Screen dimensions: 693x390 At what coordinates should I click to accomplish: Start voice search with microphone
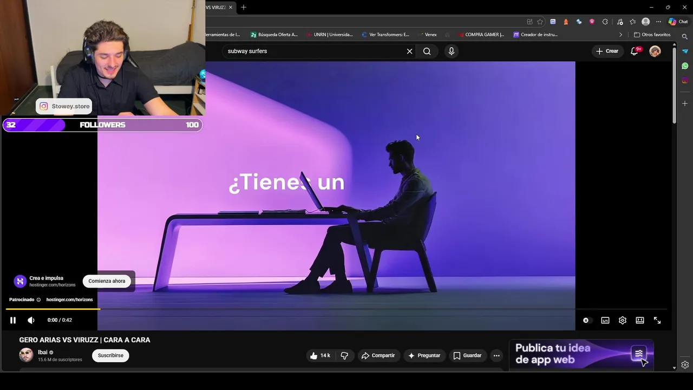pos(452,51)
